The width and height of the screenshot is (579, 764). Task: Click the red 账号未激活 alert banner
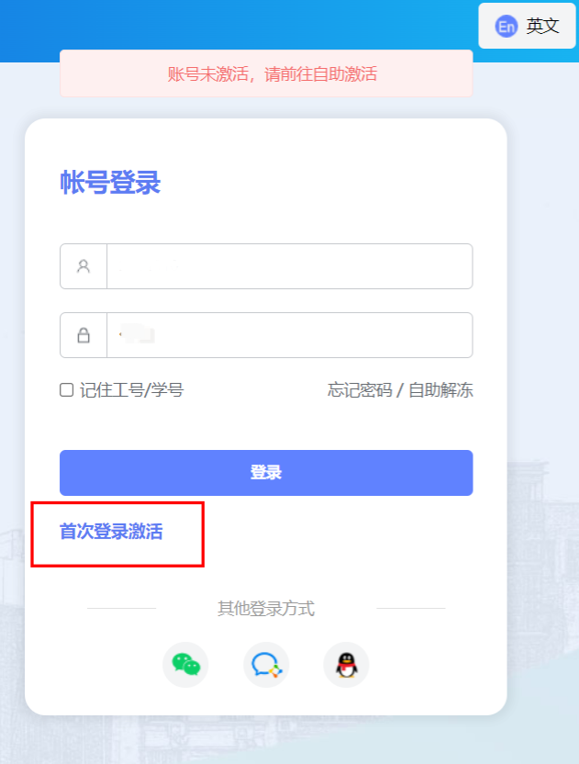266,73
